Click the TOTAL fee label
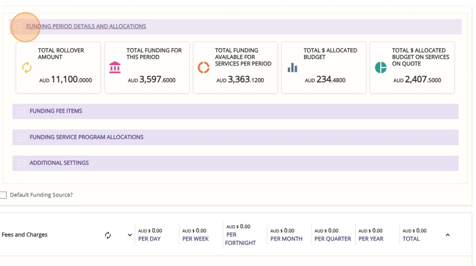 click(x=411, y=239)
